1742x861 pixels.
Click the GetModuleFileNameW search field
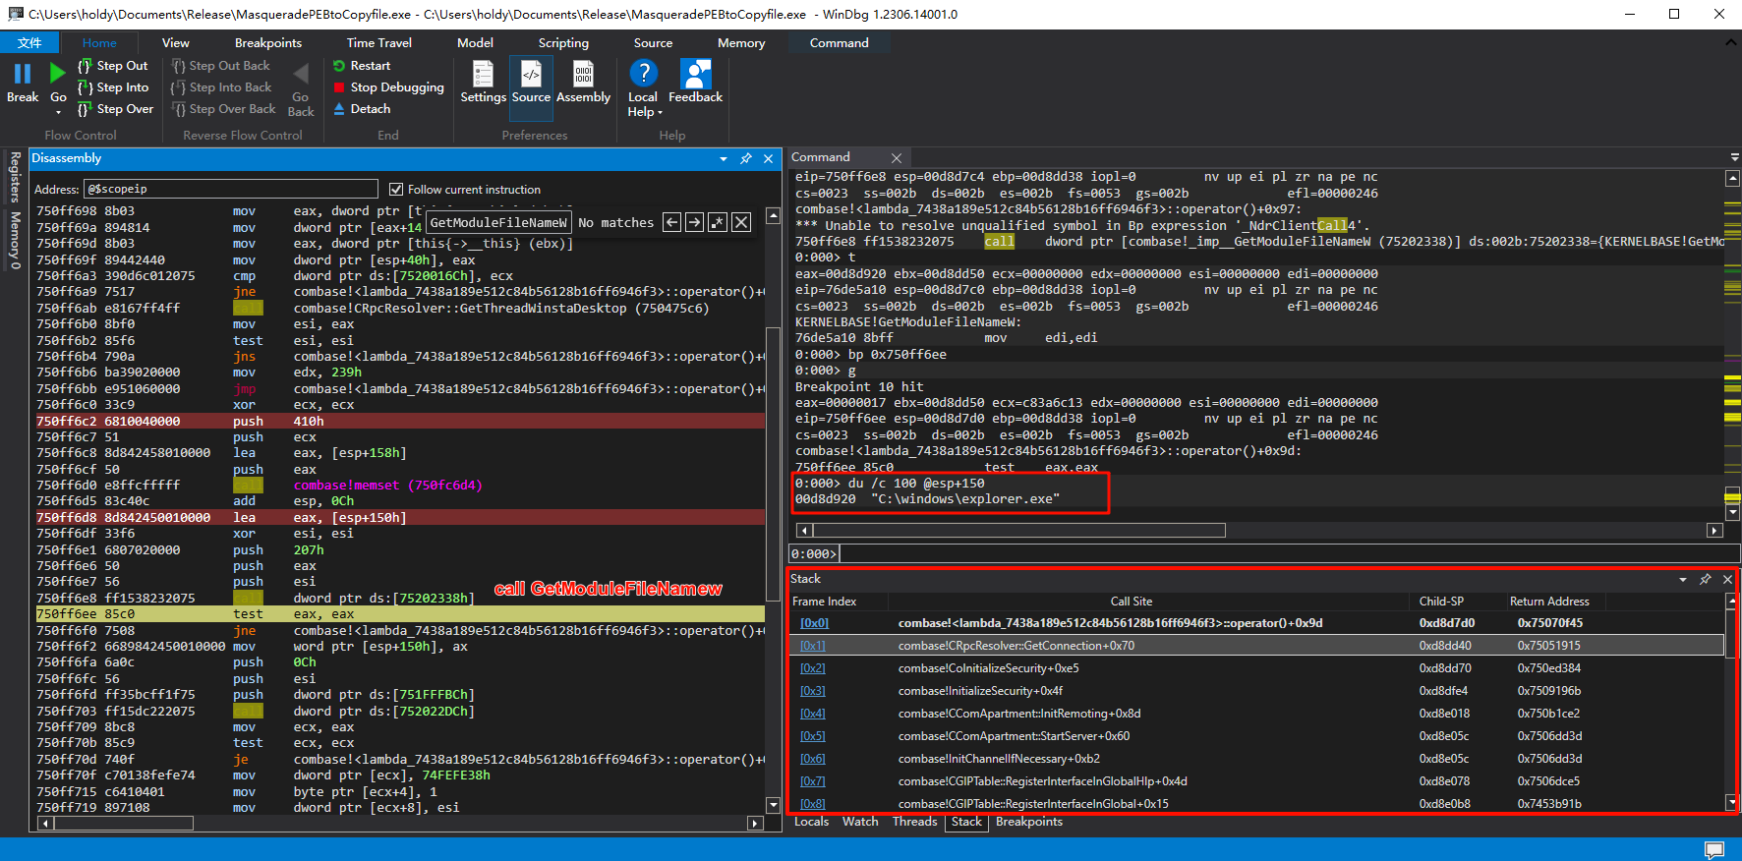click(x=499, y=223)
